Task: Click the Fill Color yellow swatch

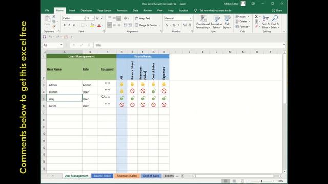Action: pyautogui.click(x=92, y=25)
